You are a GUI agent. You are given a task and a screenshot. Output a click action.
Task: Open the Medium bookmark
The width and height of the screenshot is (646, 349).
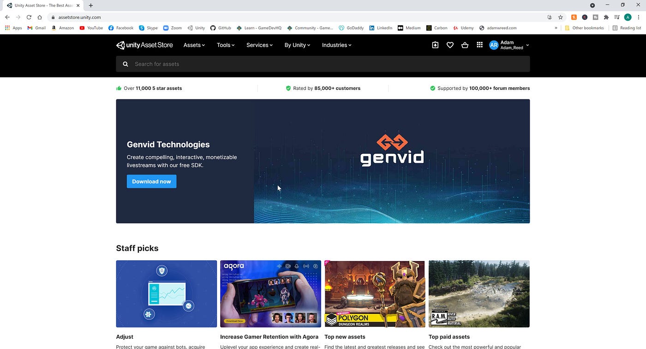click(x=409, y=28)
